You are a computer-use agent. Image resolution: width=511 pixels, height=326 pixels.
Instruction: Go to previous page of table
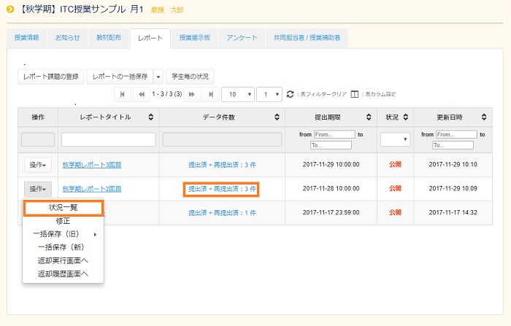[141, 95]
